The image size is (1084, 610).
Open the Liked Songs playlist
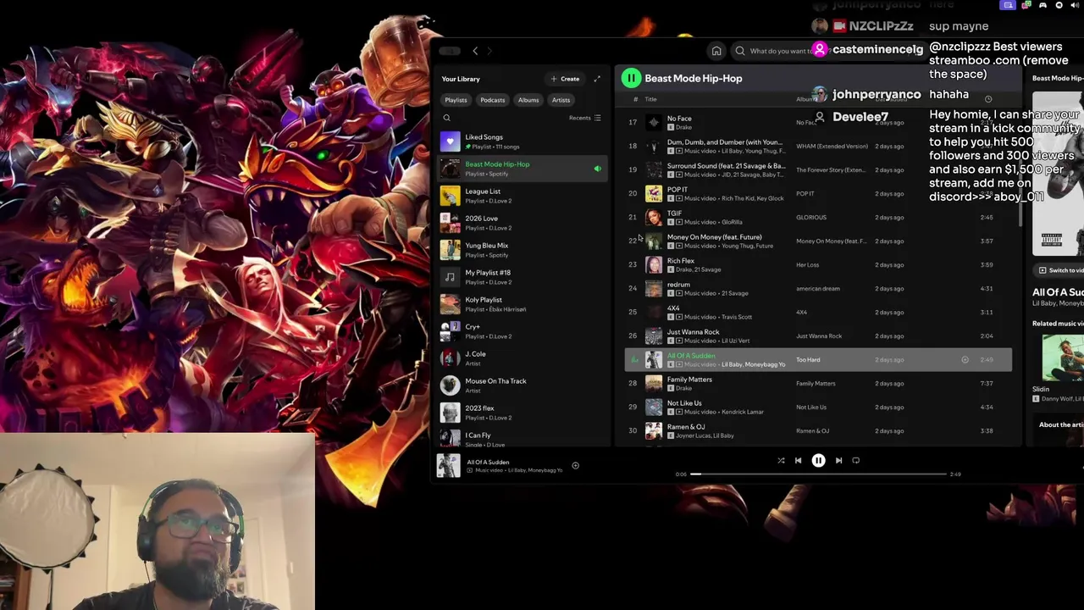coord(522,141)
